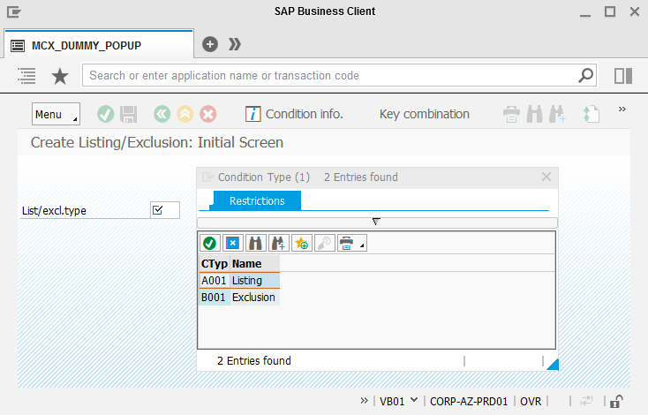The height and width of the screenshot is (415, 648).
Task: Expand the restrictions area triangle
Action: [376, 222]
